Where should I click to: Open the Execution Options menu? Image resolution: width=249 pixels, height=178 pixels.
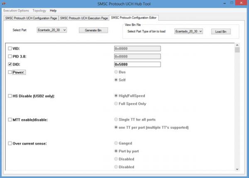point(16,11)
